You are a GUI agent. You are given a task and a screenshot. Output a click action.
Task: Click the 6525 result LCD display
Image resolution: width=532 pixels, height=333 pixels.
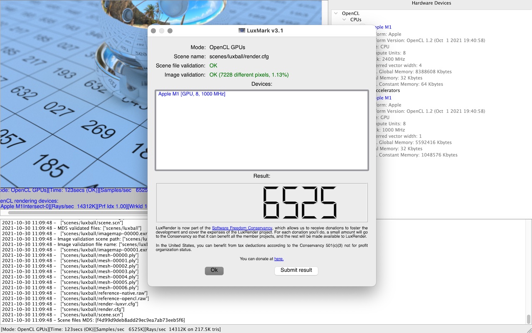point(262,203)
